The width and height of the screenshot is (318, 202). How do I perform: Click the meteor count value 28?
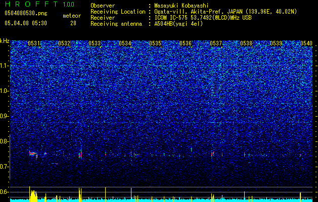click(73, 23)
